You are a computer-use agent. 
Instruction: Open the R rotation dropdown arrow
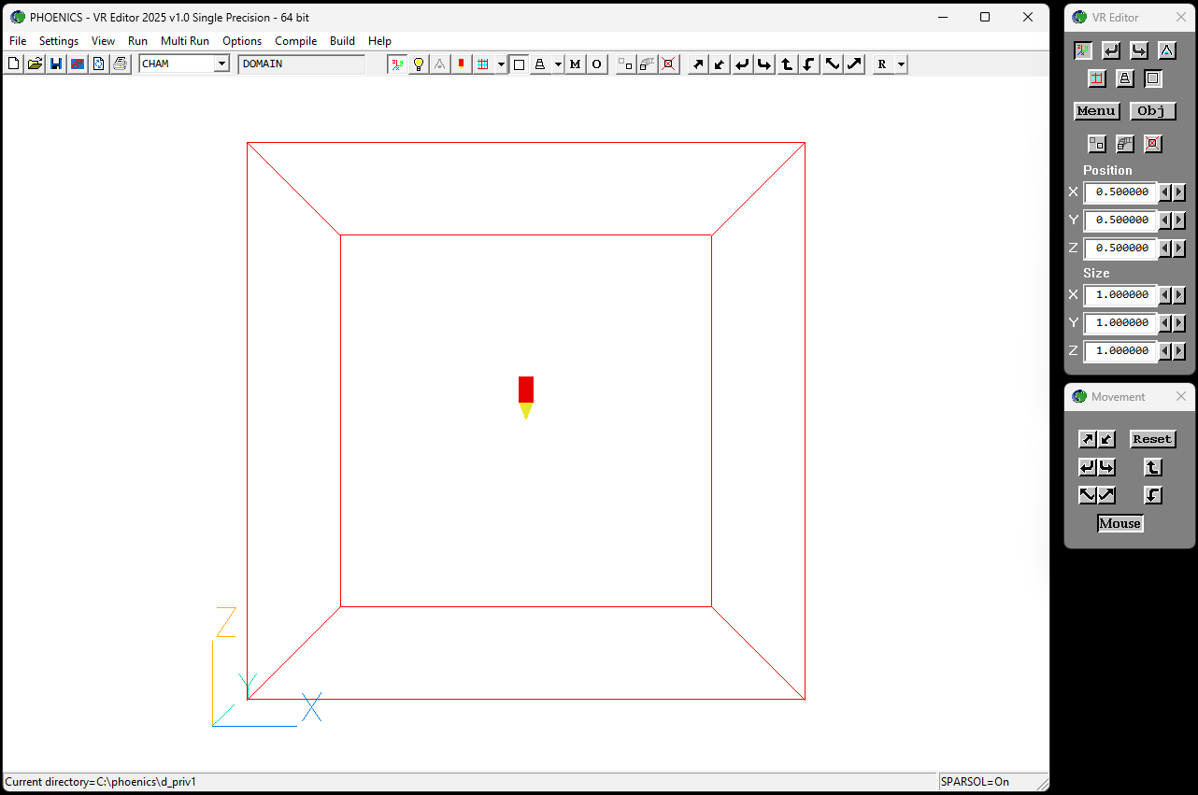(900, 64)
